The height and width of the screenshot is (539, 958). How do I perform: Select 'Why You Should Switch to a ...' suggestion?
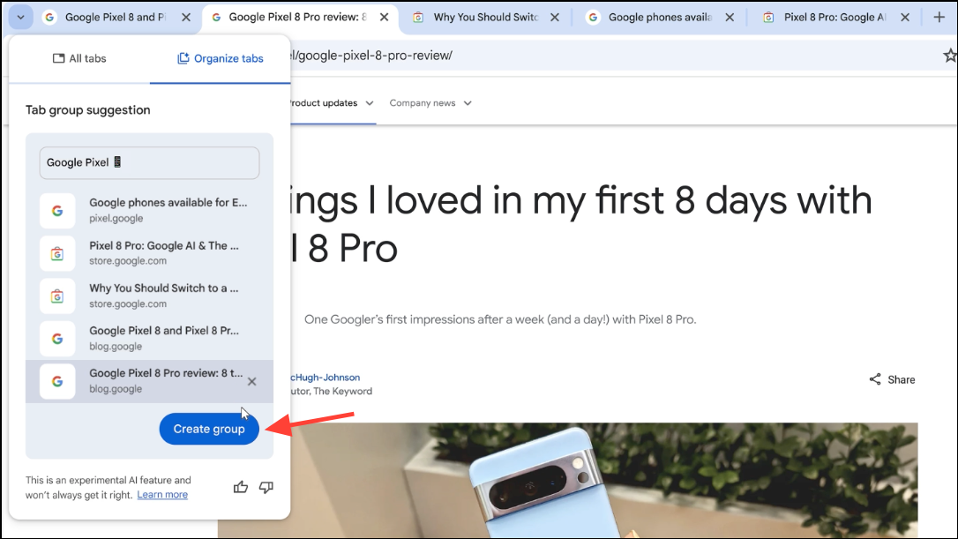coord(149,296)
